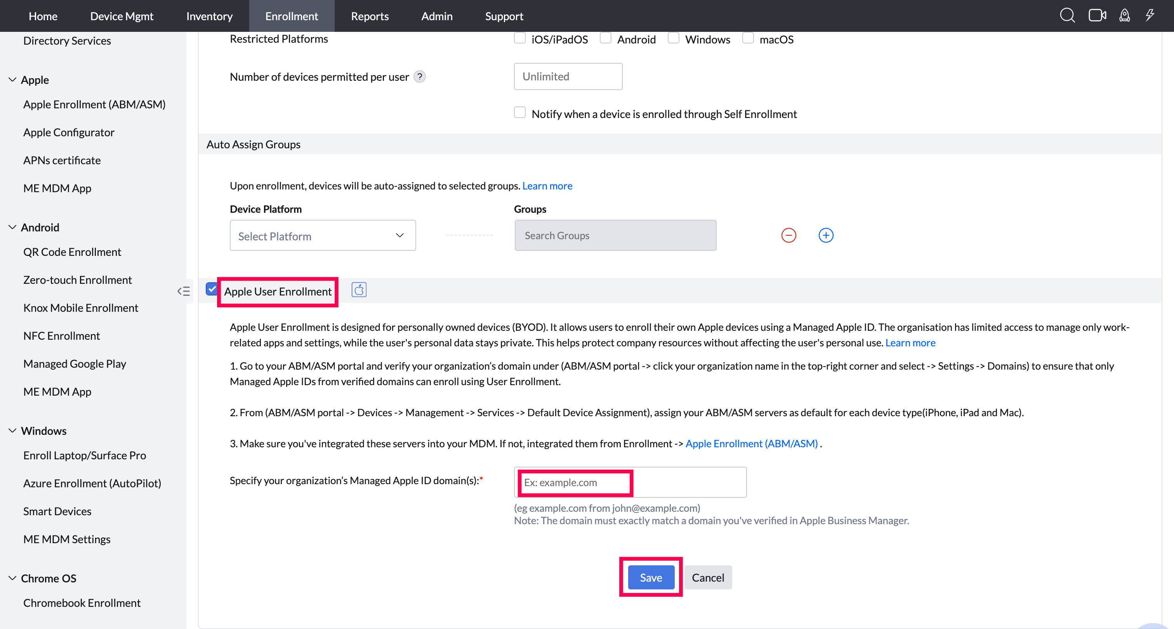Open QR Code Enrollment
The image size is (1174, 629).
[72, 252]
